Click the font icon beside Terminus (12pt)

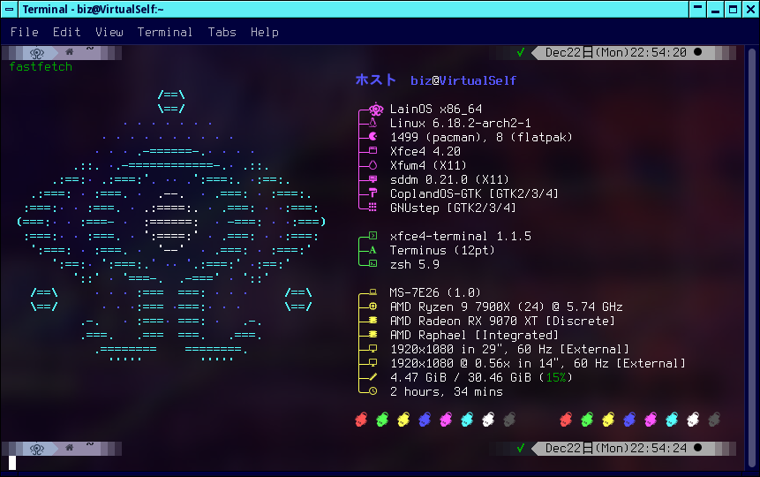pyautogui.click(x=372, y=250)
